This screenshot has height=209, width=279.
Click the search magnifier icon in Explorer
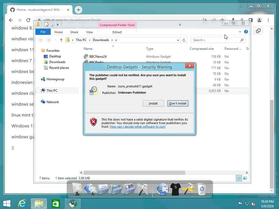[242, 40]
